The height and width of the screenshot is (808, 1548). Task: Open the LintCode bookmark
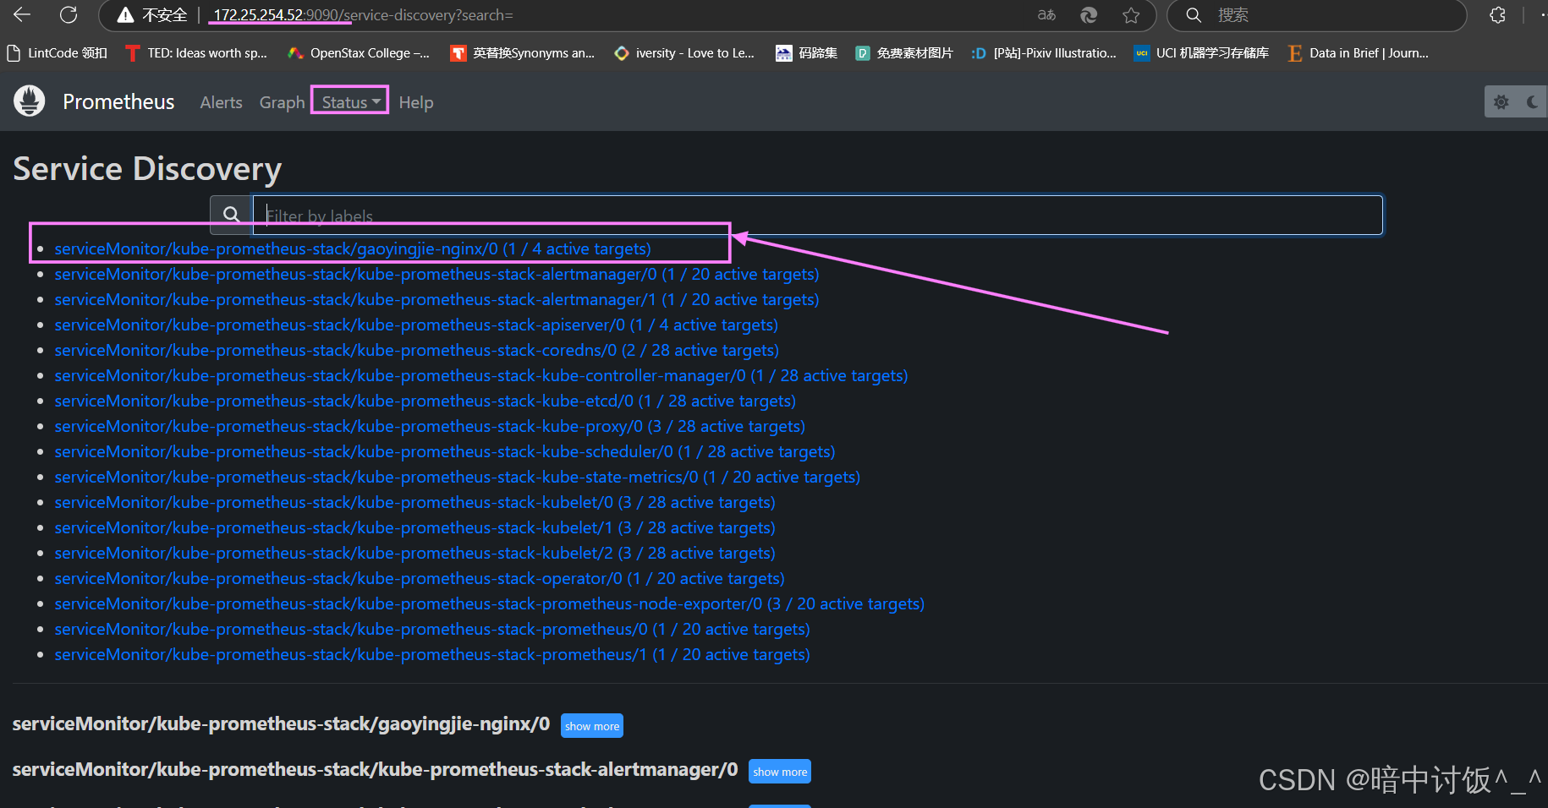point(58,53)
